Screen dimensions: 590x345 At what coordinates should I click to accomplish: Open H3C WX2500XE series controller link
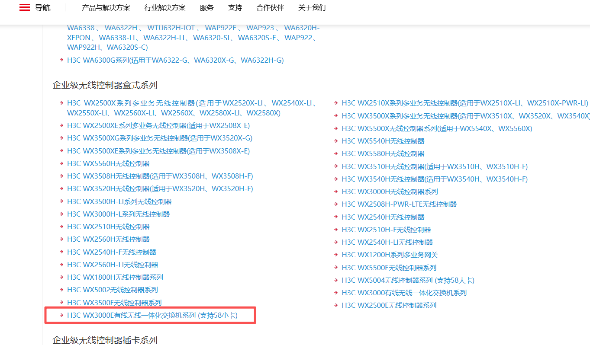[158, 125]
